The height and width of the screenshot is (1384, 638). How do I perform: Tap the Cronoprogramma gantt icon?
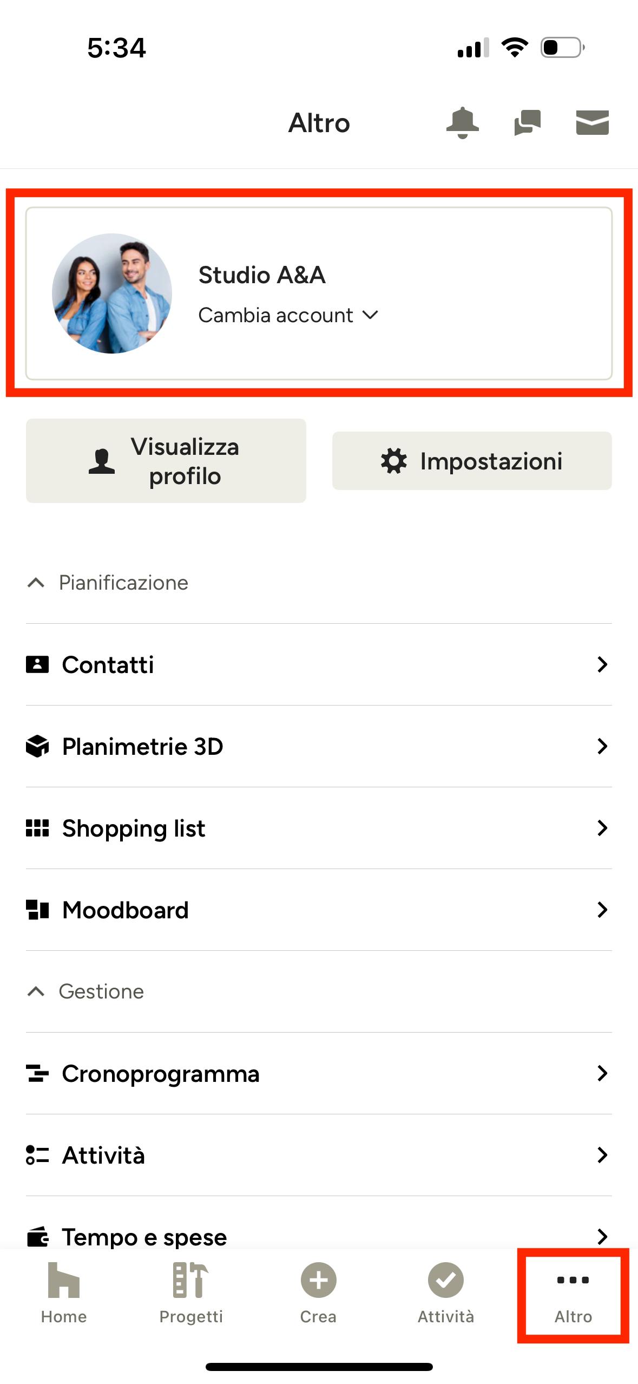tap(37, 1073)
